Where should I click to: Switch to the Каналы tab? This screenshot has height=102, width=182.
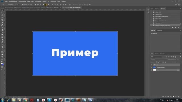(157, 54)
